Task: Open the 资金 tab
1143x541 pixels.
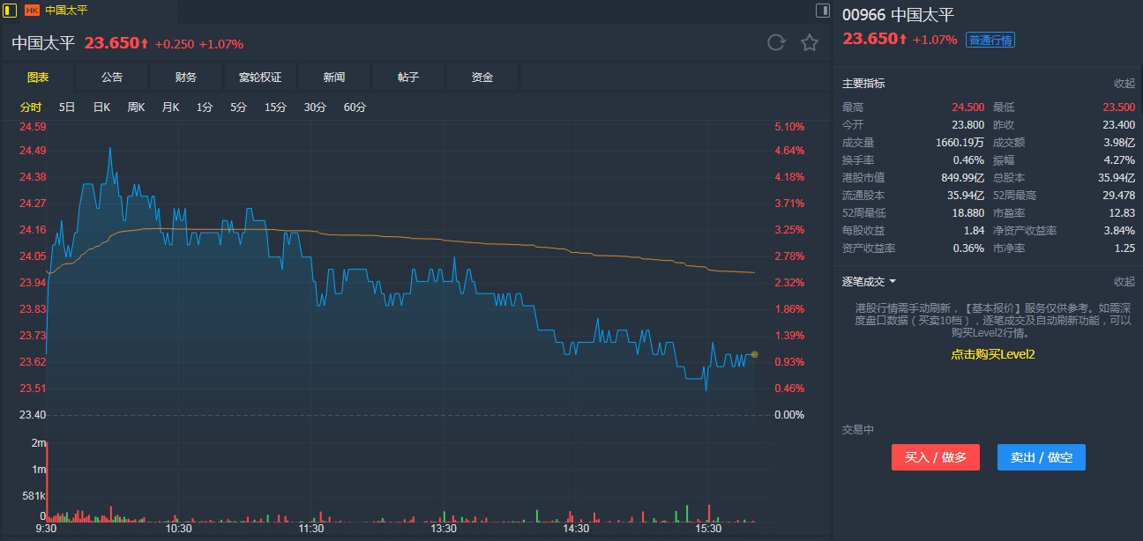Action: [x=482, y=78]
